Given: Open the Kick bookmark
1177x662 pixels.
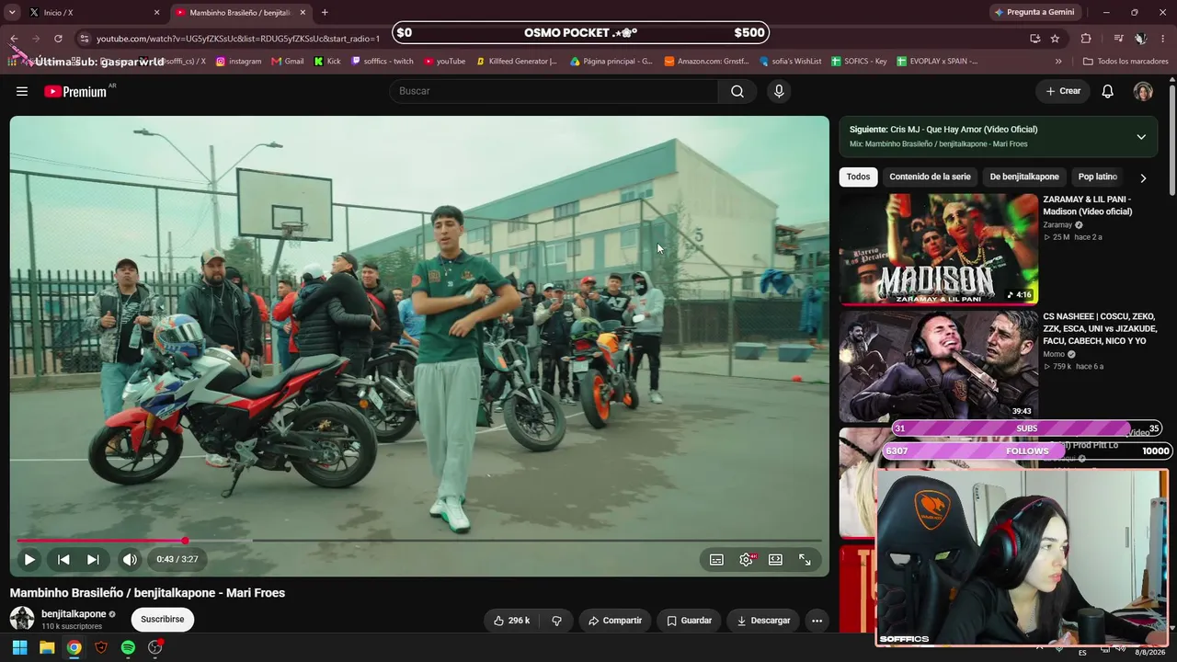Looking at the screenshot, I should coord(327,62).
